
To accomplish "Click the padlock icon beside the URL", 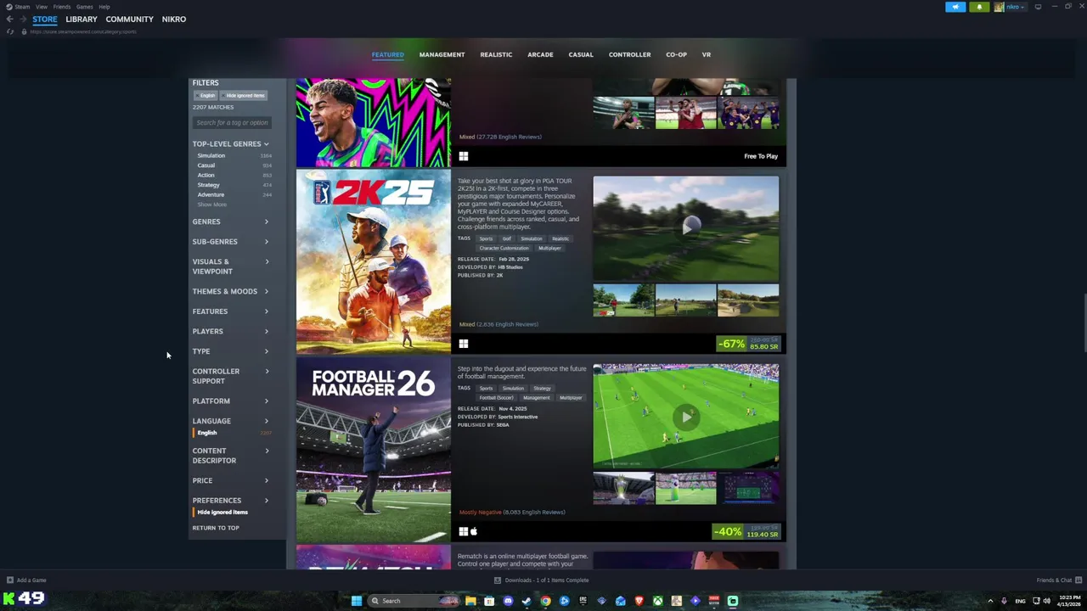I will (24, 31).
